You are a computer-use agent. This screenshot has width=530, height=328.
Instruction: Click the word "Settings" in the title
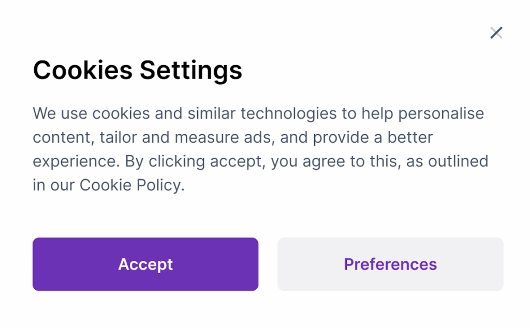click(x=191, y=70)
